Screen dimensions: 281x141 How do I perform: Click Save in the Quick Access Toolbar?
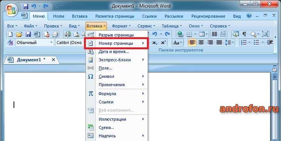tap(26, 7)
